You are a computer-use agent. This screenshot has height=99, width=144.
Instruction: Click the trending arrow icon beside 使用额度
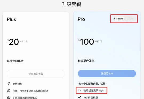coord(79,91)
